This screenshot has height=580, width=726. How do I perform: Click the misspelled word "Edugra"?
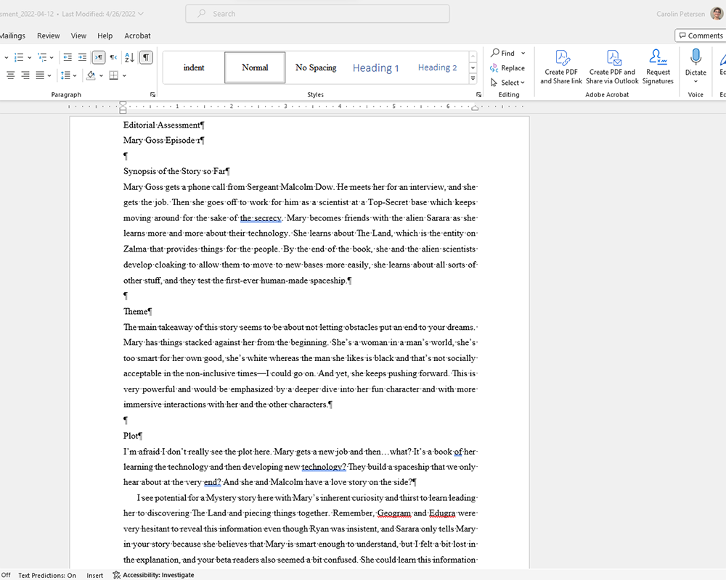point(441,513)
